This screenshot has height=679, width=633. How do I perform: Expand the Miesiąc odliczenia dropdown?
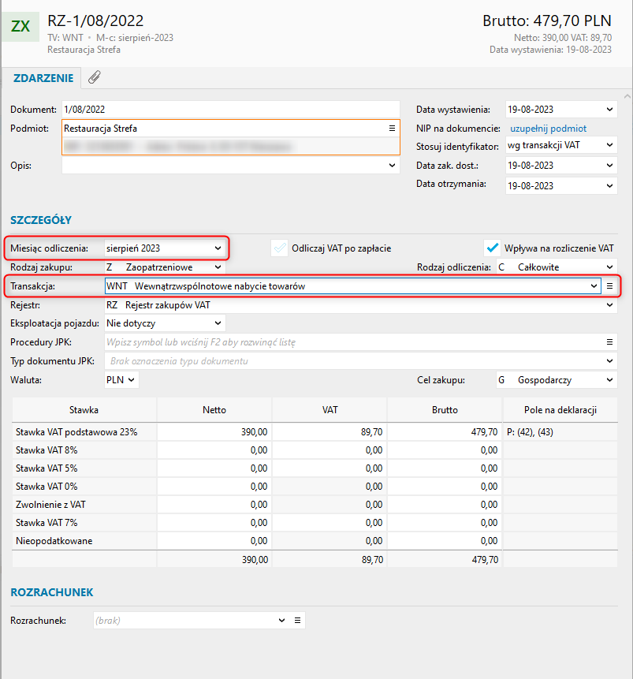218,248
